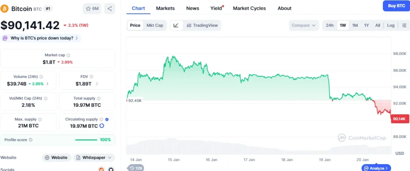Switch to the Market Cycles tab
The image size is (410, 171).
pyautogui.click(x=249, y=8)
